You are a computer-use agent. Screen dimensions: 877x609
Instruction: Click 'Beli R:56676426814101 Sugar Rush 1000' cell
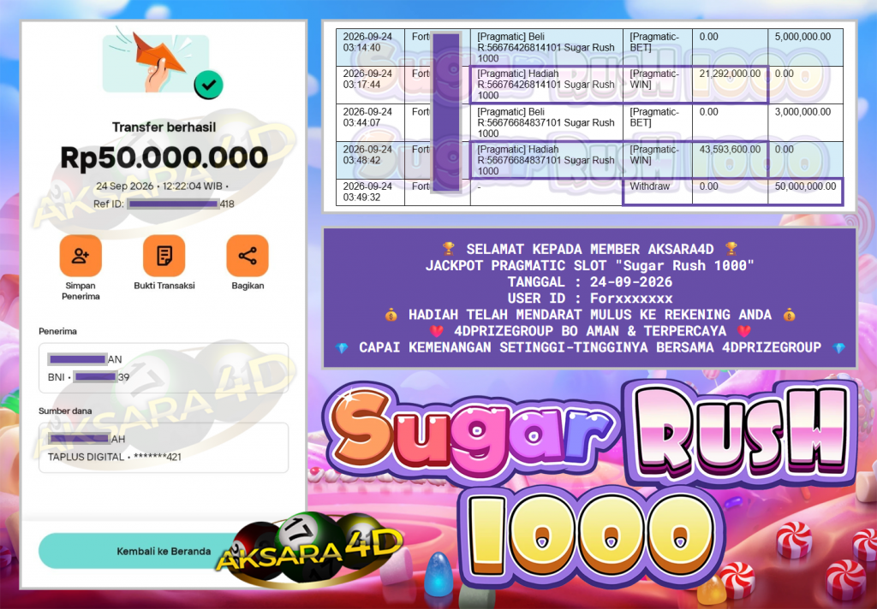(546, 48)
